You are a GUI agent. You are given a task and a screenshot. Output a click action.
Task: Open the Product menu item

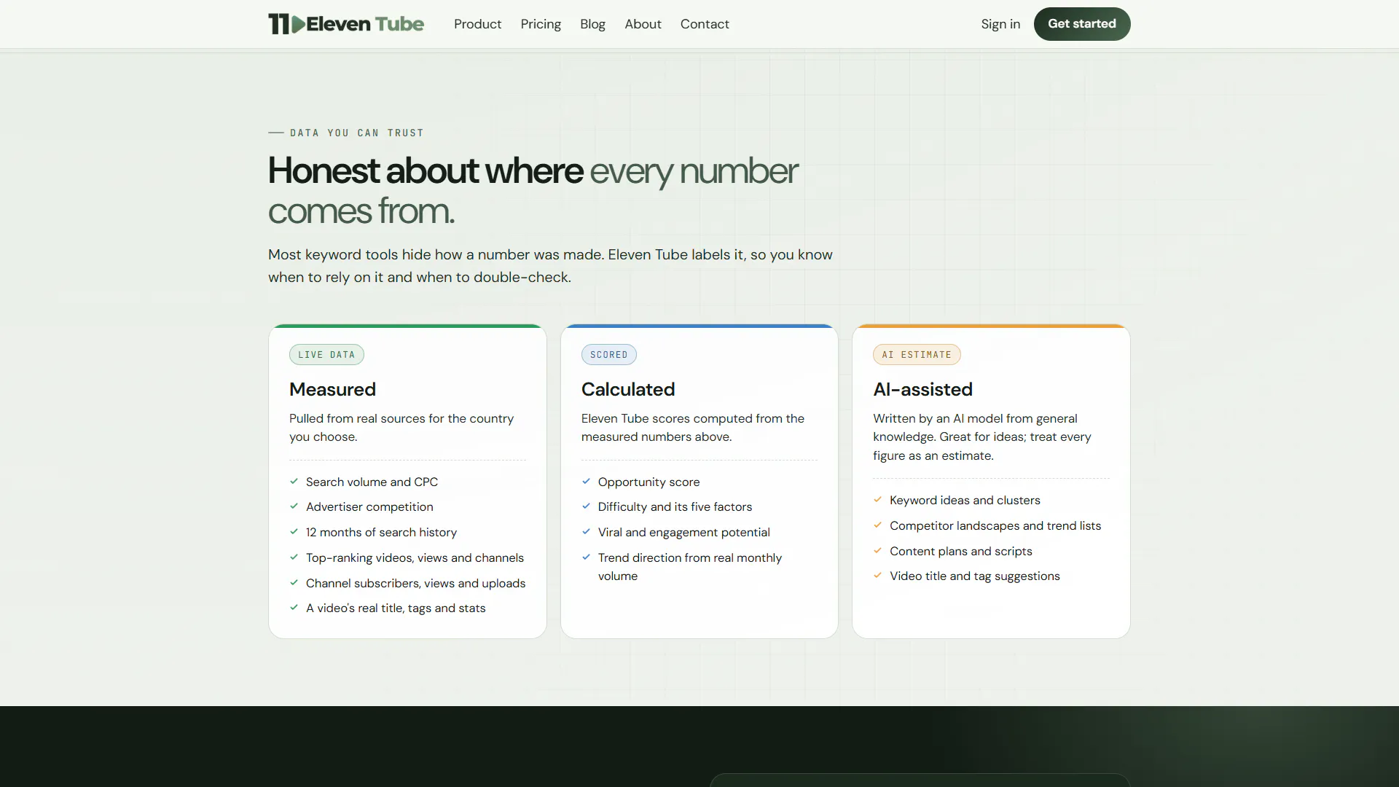pyautogui.click(x=477, y=24)
